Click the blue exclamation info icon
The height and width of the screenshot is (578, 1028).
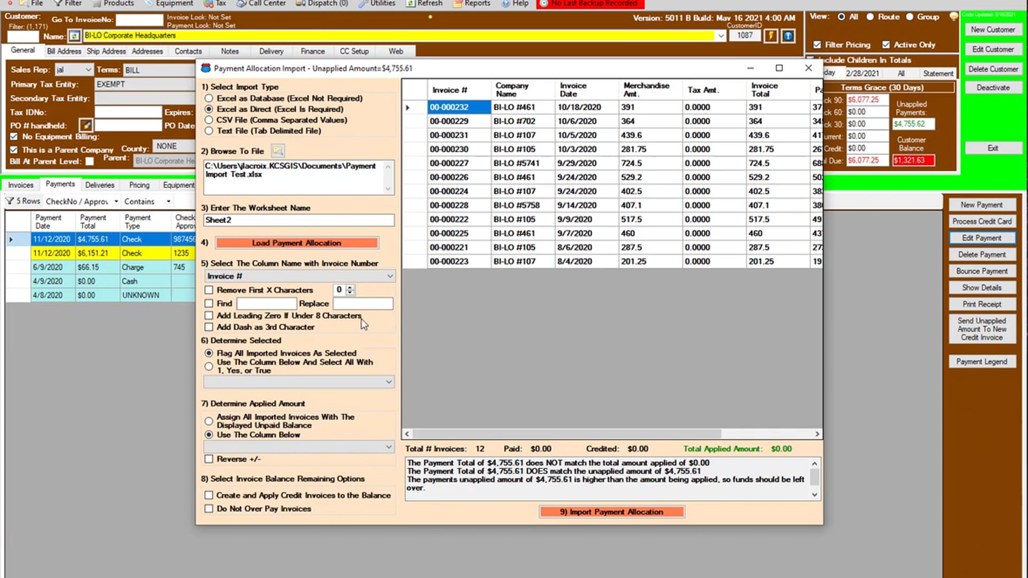(788, 36)
